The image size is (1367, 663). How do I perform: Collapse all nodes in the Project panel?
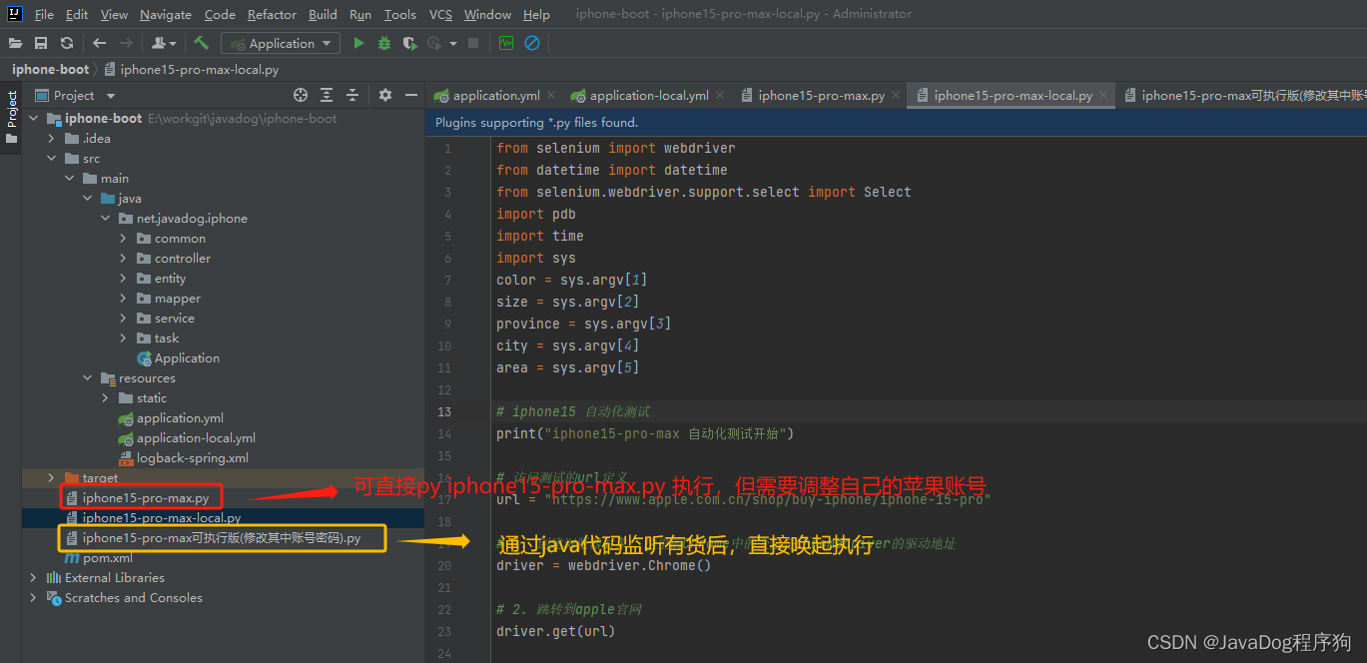pyautogui.click(x=351, y=94)
